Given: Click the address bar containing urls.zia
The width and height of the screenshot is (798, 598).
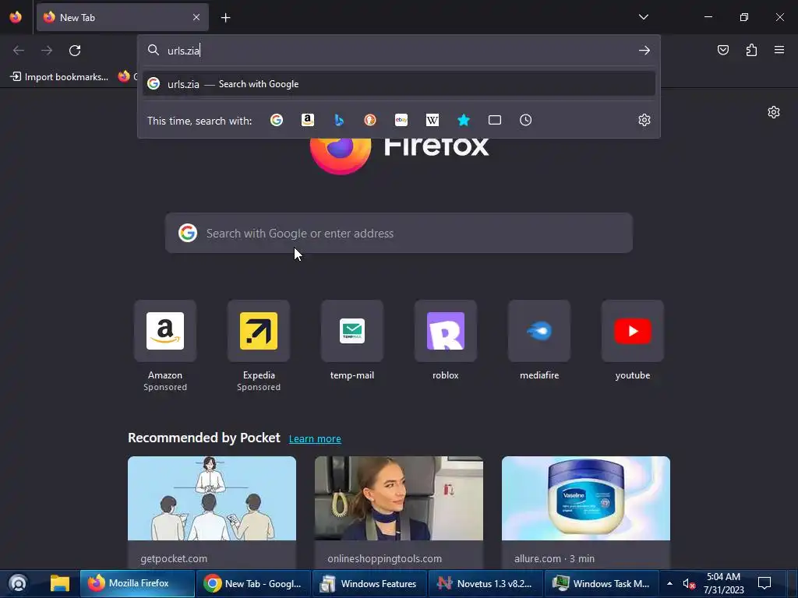Looking at the screenshot, I should (398, 51).
